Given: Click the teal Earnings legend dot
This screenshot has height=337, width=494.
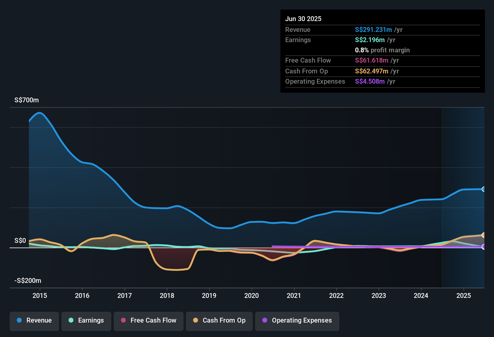Looking at the screenshot, I should click(71, 320).
